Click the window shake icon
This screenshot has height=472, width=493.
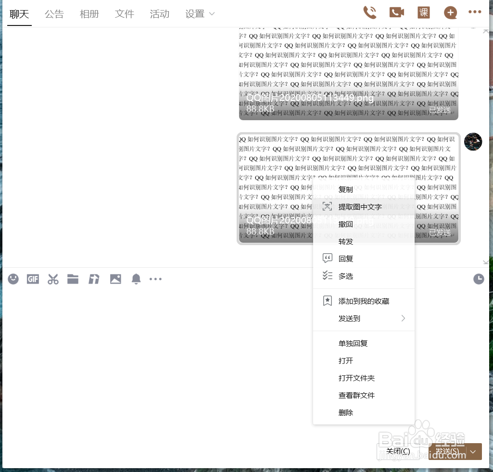coord(94,279)
